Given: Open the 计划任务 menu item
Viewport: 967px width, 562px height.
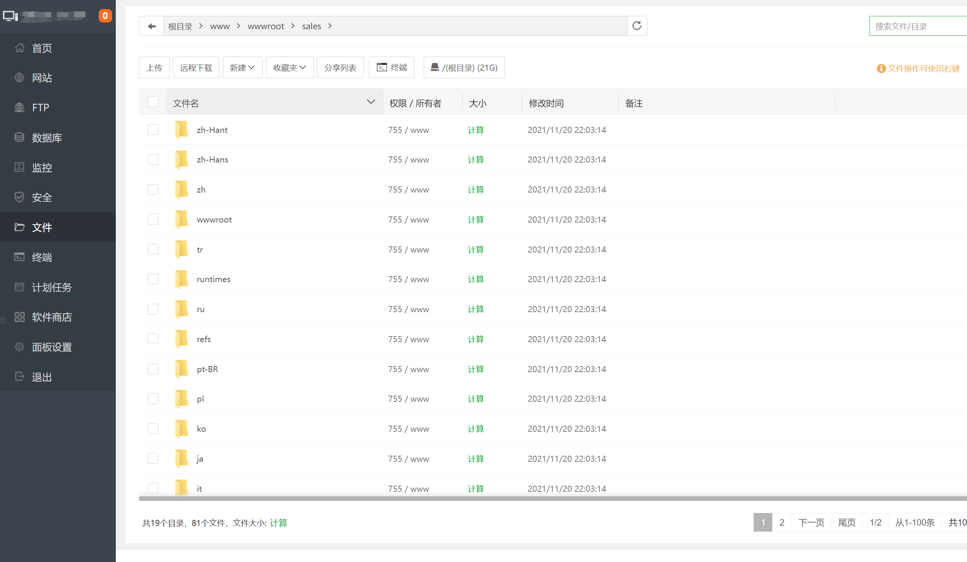Looking at the screenshot, I should 51,287.
